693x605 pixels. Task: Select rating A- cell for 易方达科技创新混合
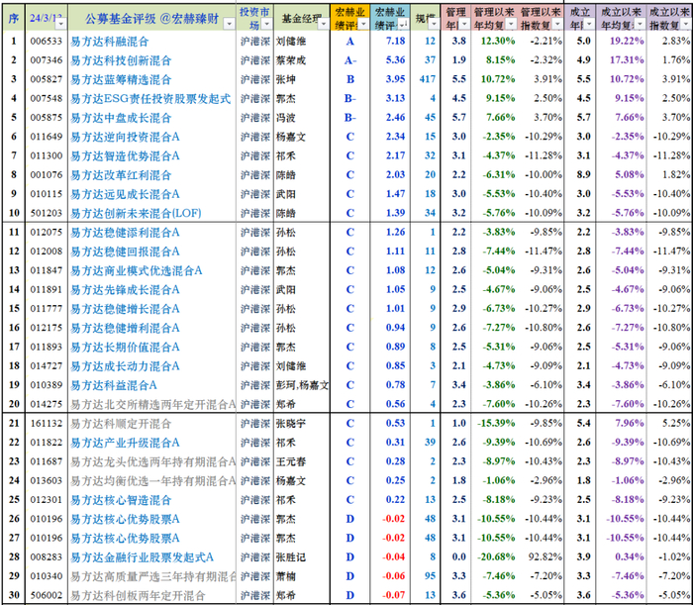tap(350, 60)
